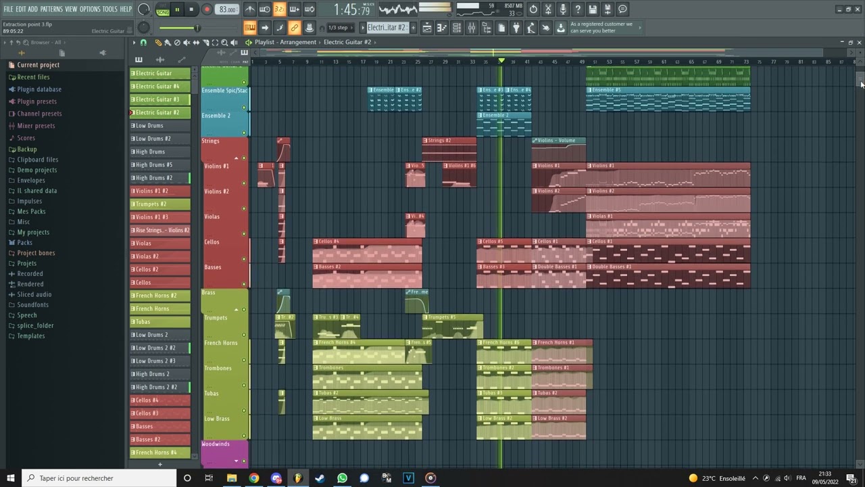Mute the Ensemble Spic/Stac track

pyautogui.click(x=244, y=108)
